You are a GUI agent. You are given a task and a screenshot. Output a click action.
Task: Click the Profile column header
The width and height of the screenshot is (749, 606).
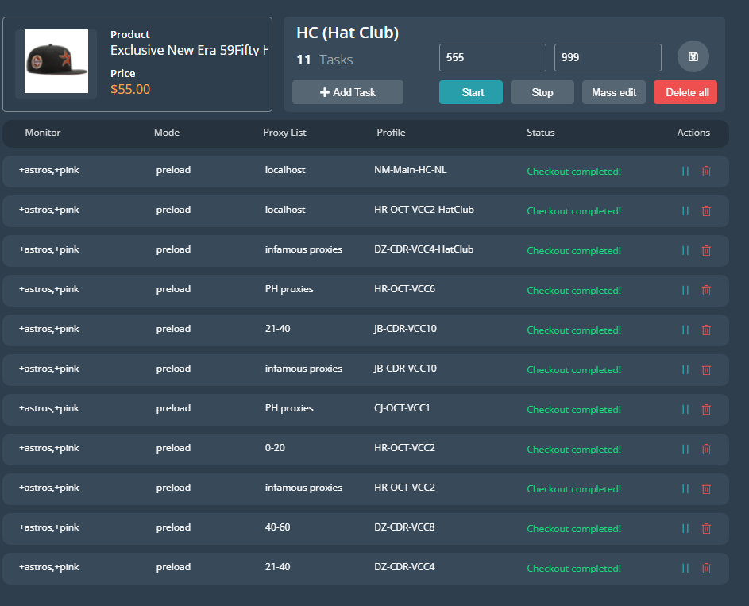tap(391, 133)
